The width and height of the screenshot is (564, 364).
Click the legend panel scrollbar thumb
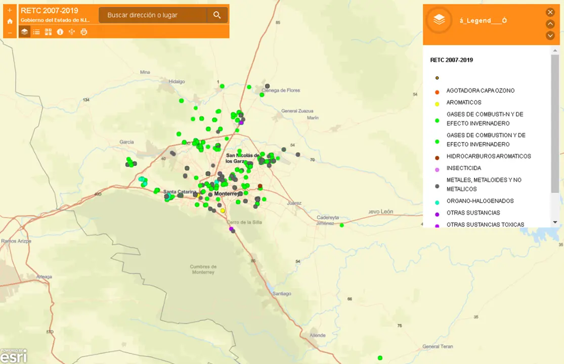(555, 121)
